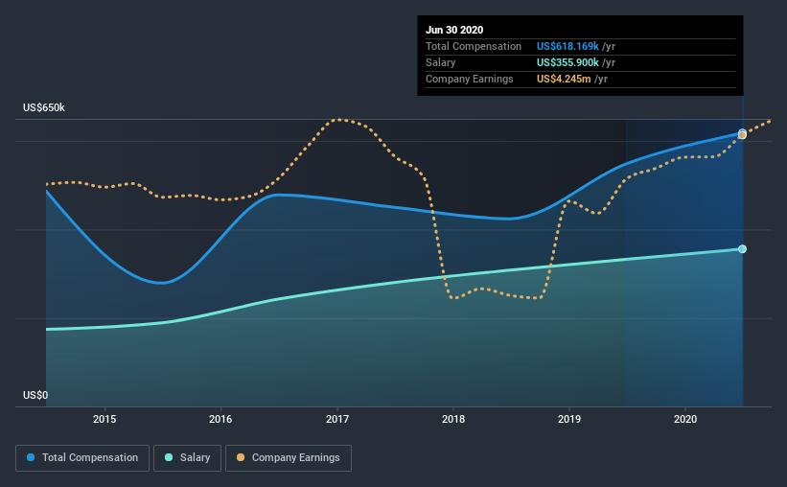Image resolution: width=787 pixels, height=487 pixels.
Task: Click the US$4.245m company earnings value
Action: click(x=564, y=79)
